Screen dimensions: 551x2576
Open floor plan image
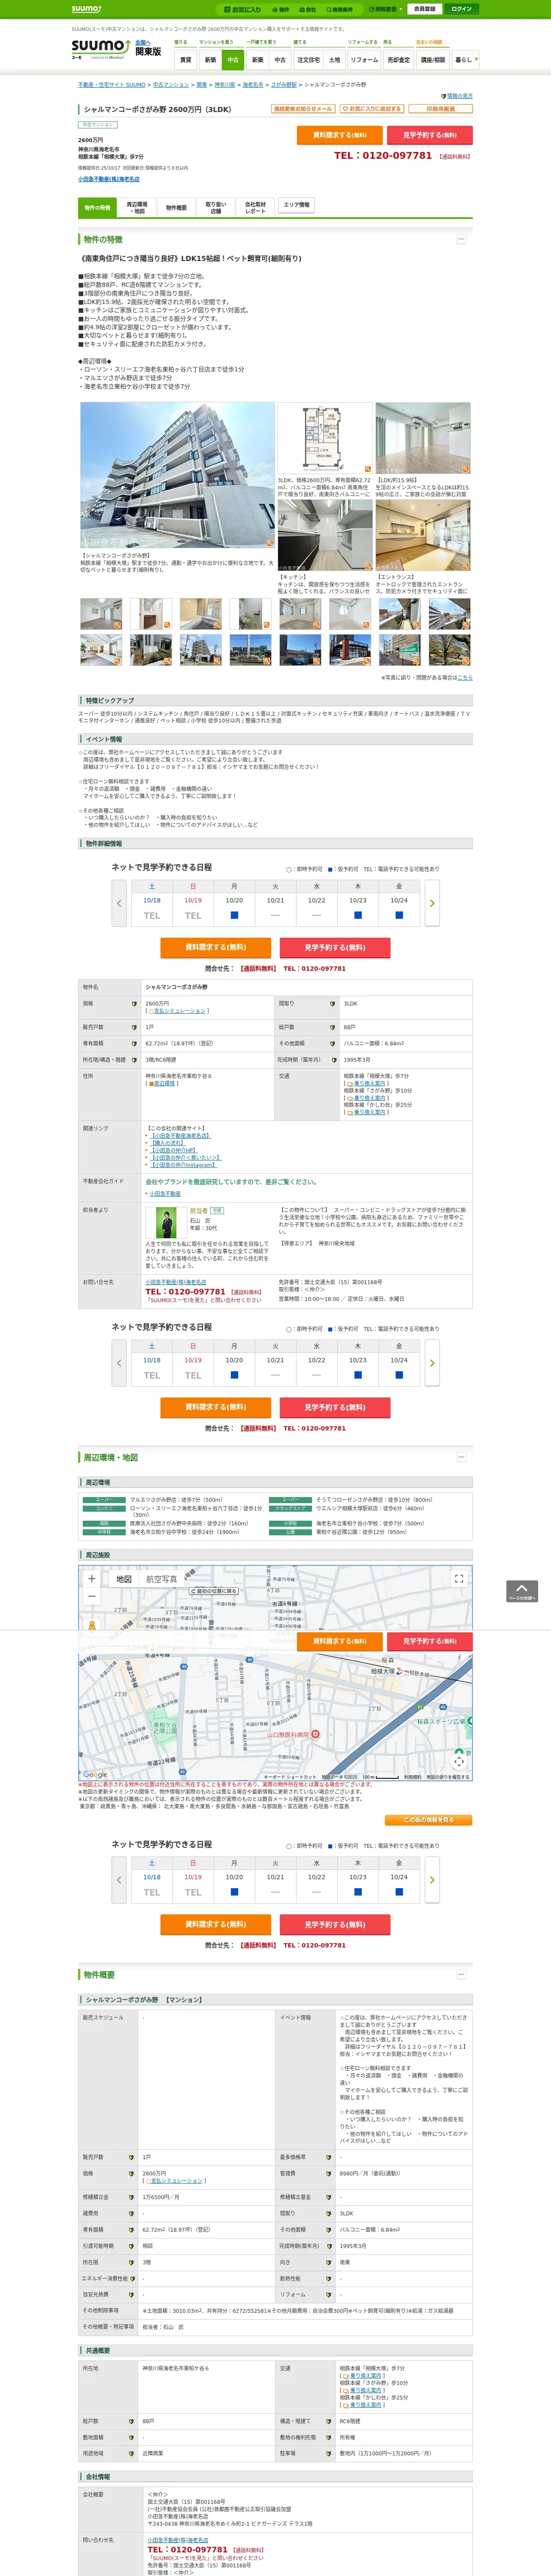(x=324, y=438)
